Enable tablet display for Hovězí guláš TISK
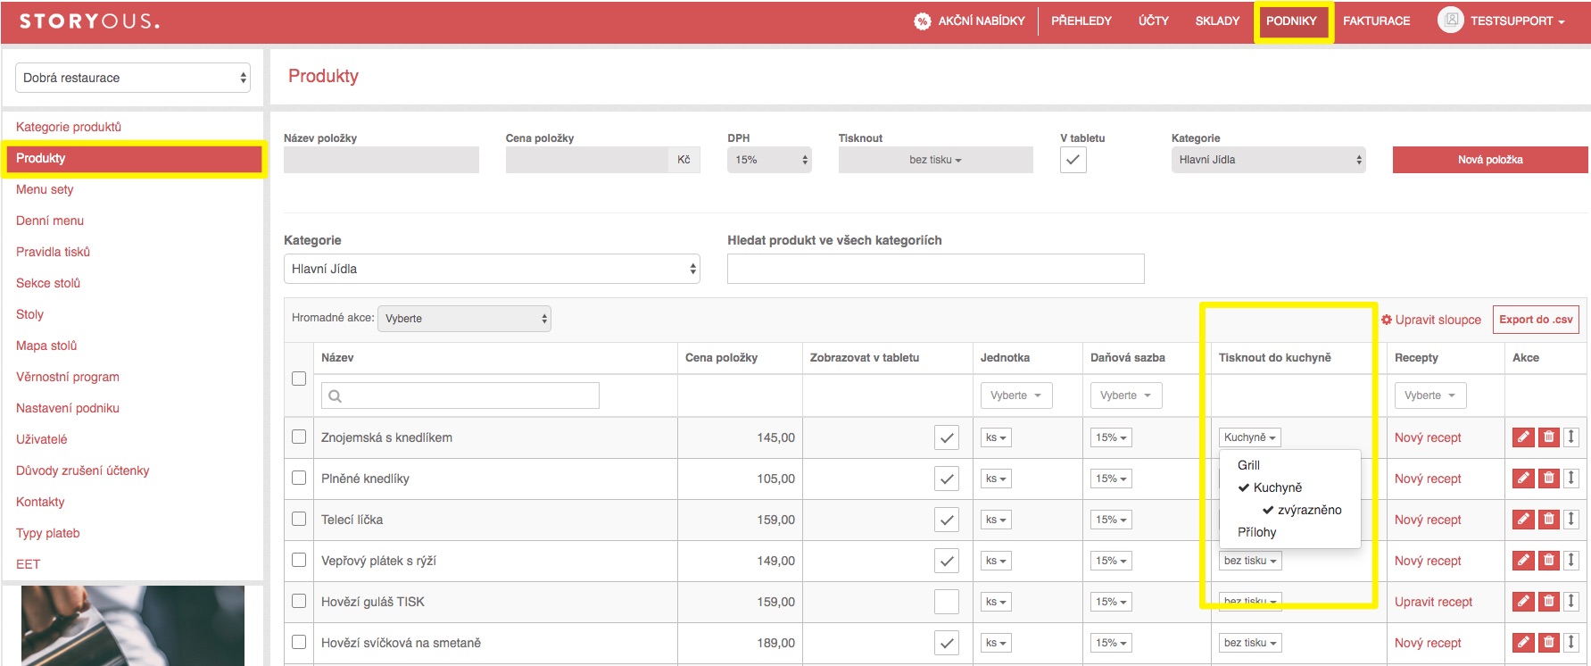Screen dimensions: 1591x666 tap(947, 602)
